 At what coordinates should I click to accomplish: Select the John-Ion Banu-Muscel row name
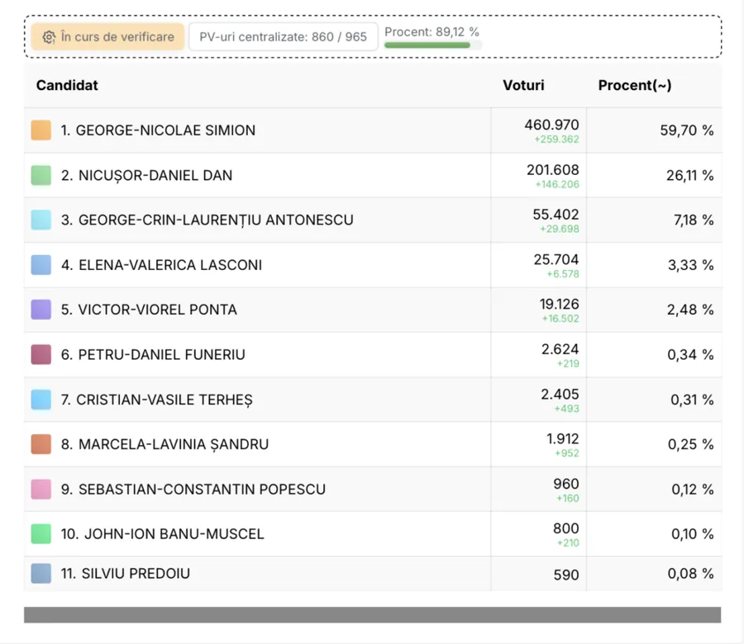click(162, 534)
